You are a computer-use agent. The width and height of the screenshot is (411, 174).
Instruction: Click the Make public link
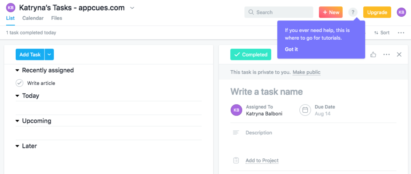(x=306, y=72)
